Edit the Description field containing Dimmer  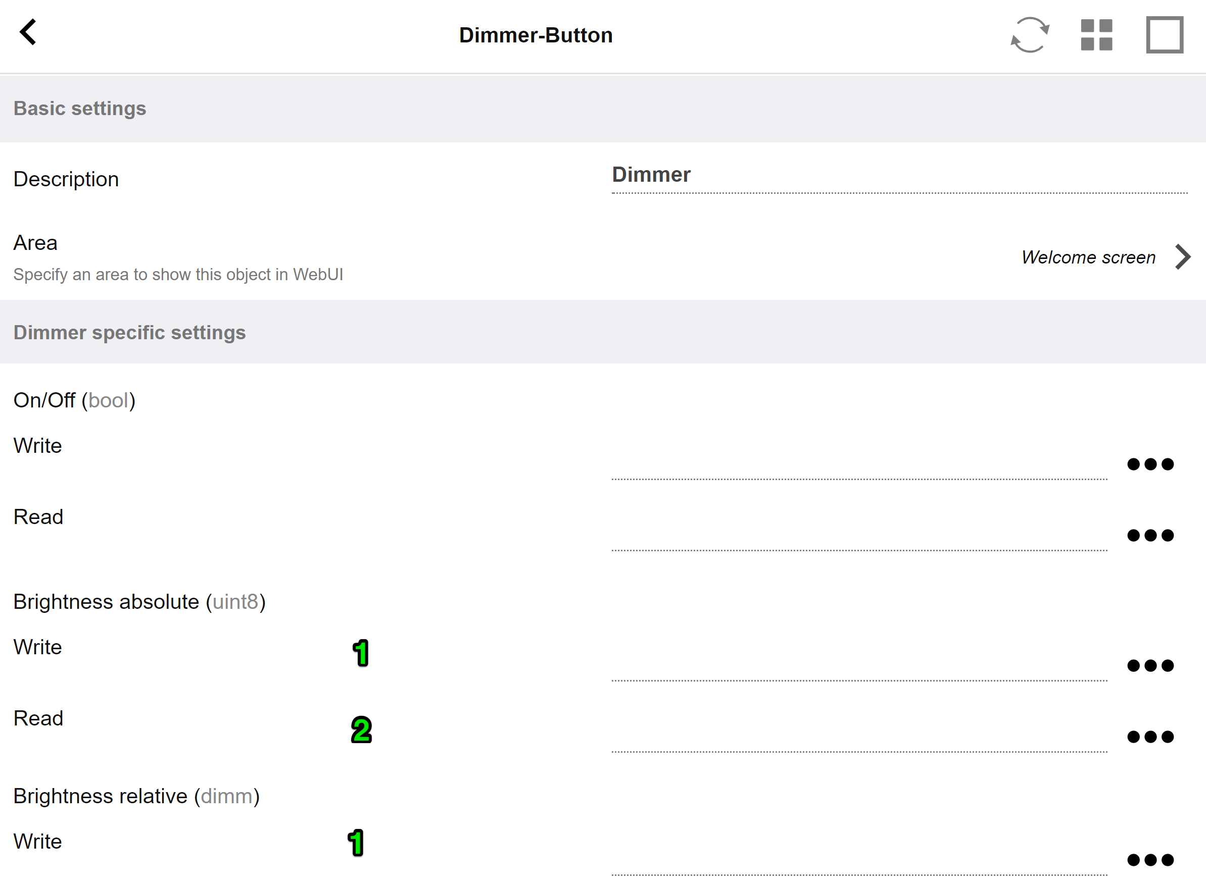[899, 176]
